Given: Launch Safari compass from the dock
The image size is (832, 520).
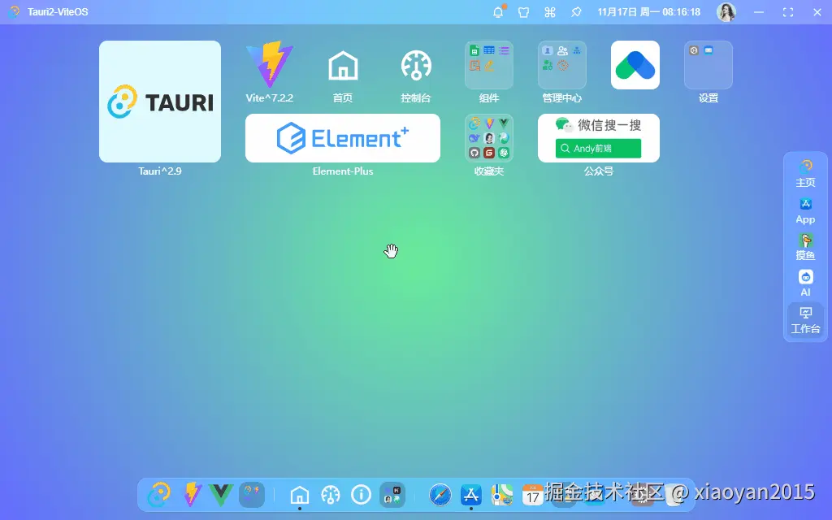Looking at the screenshot, I should (440, 495).
